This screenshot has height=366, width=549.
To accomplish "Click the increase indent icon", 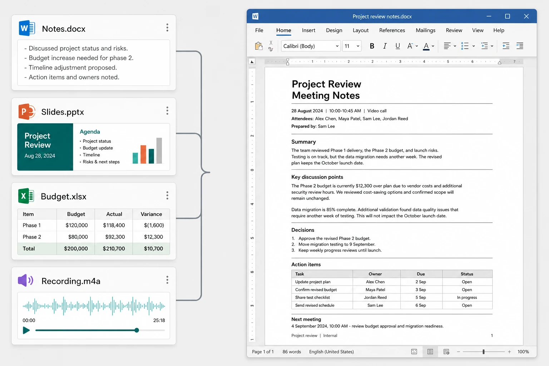I will click(x=520, y=46).
